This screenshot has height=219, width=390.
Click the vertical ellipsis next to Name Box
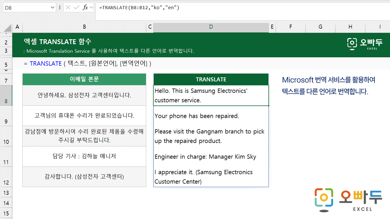60,7
